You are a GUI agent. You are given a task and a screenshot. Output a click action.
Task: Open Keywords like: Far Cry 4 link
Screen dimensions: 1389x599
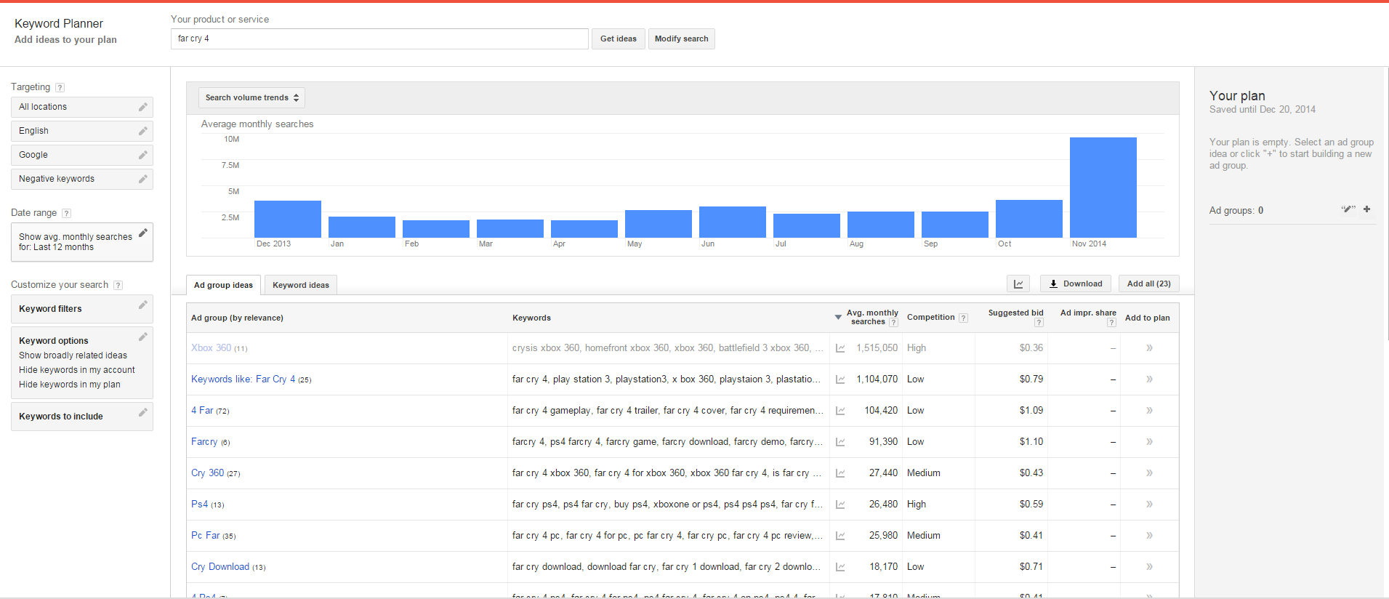(243, 379)
